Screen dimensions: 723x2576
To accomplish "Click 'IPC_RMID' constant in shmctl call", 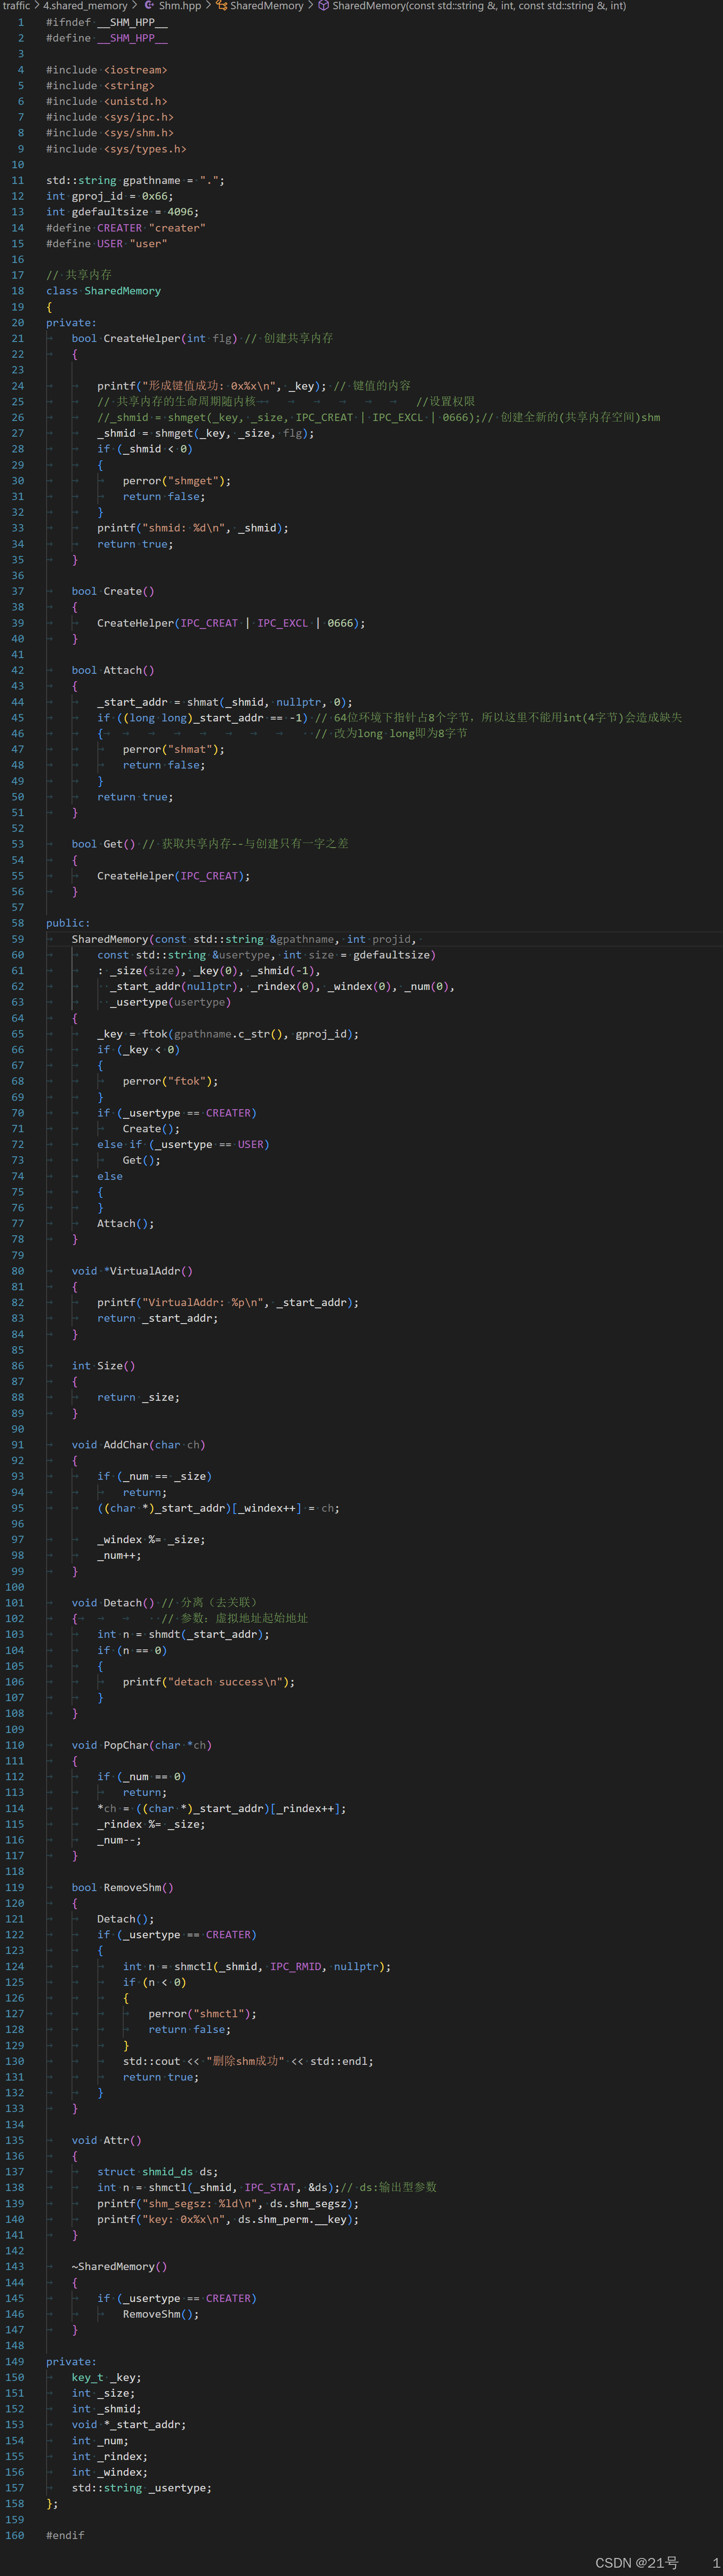I will [x=295, y=1967].
